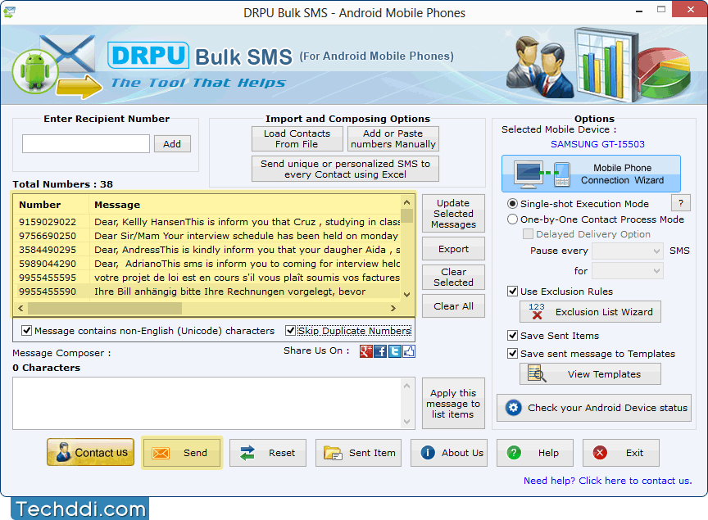
Task: Click the person icon on Contact us
Action: pyautogui.click(x=63, y=452)
